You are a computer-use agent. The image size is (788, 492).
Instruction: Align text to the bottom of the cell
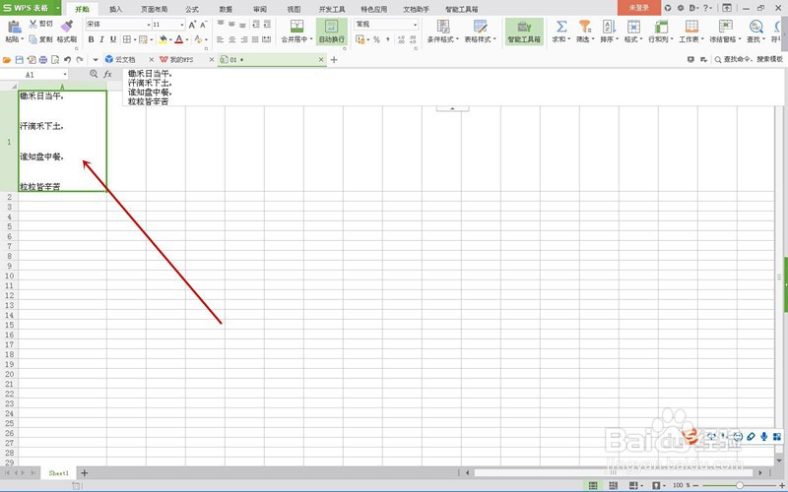[242, 24]
